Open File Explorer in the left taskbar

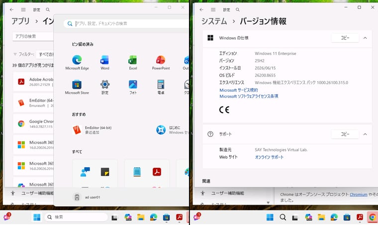(141, 218)
